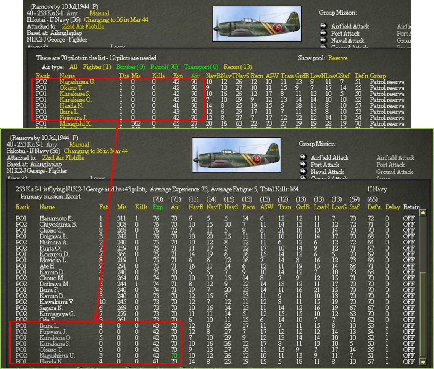Sort lower pilot list by Name
This screenshot has height=369, width=434.
point(47,207)
